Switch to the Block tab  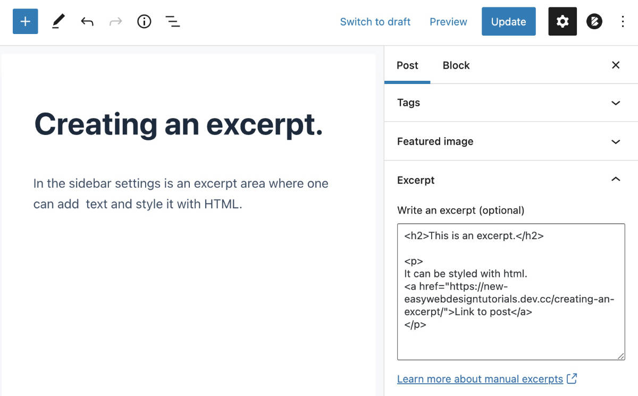(x=456, y=65)
